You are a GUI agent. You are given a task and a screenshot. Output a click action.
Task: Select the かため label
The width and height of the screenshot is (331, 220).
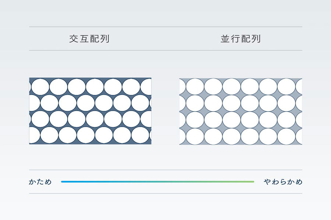[x=40, y=182]
